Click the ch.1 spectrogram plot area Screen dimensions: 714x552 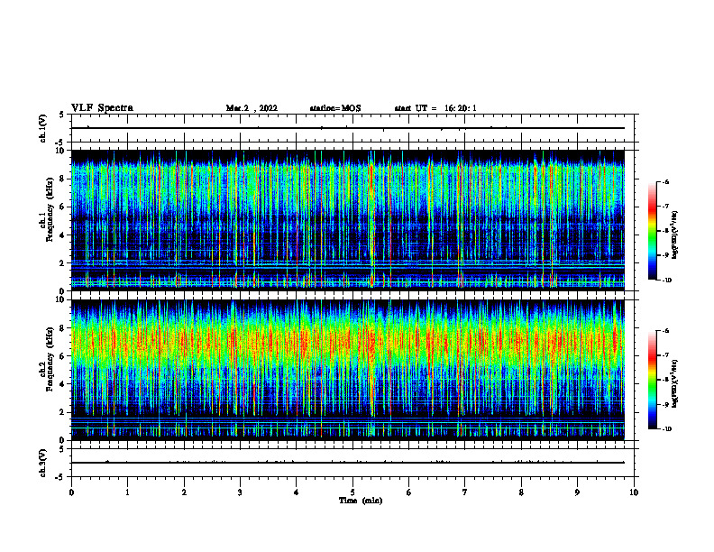pyautogui.click(x=348, y=220)
